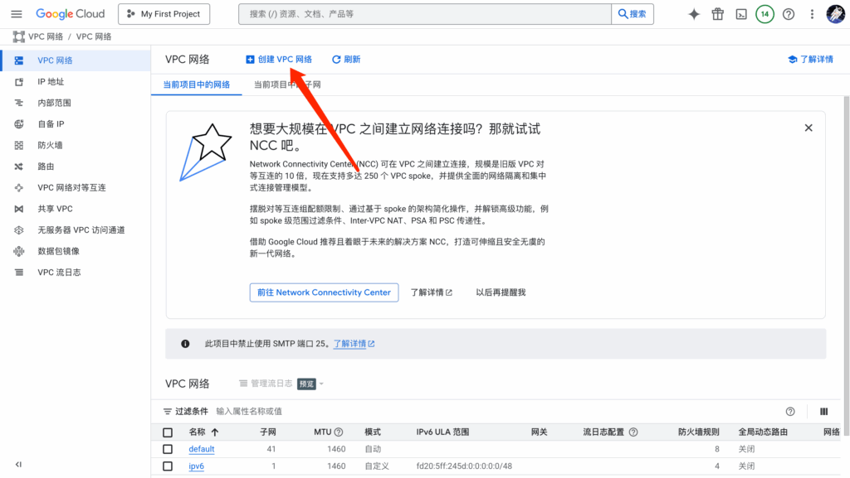
Task: Click 子网 column header
Action: click(x=268, y=432)
